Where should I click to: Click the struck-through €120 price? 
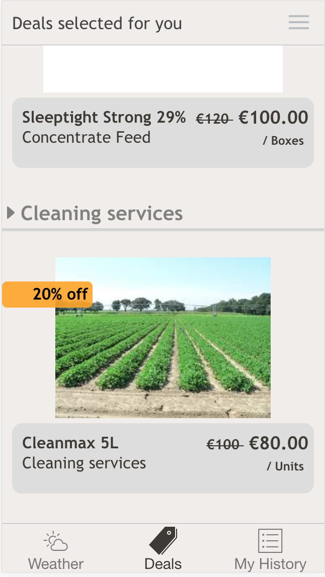click(213, 119)
